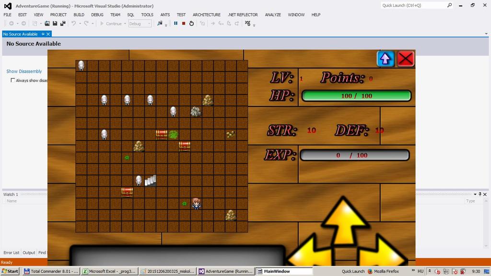Screen dimensions: 491x276
Task: Open the tab list dropdown arrow, right of tabs
Action: [486, 34]
